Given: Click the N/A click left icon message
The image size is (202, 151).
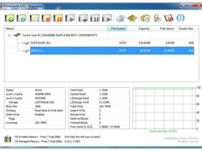Looking at the screenshot, I should (x=82, y=137).
